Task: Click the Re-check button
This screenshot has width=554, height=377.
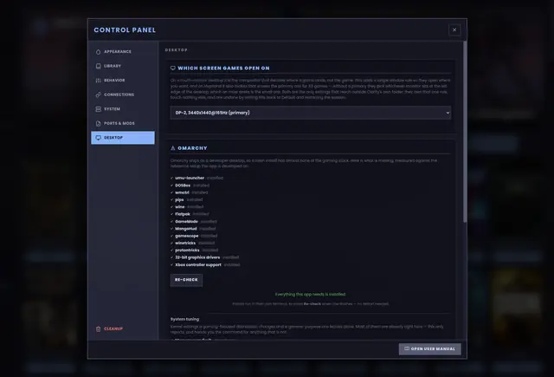Action: point(186,280)
